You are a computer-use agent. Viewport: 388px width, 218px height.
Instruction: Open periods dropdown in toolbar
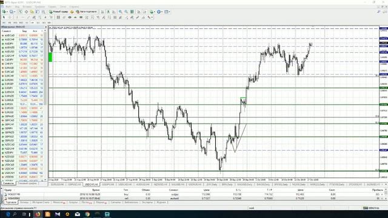coord(162,12)
